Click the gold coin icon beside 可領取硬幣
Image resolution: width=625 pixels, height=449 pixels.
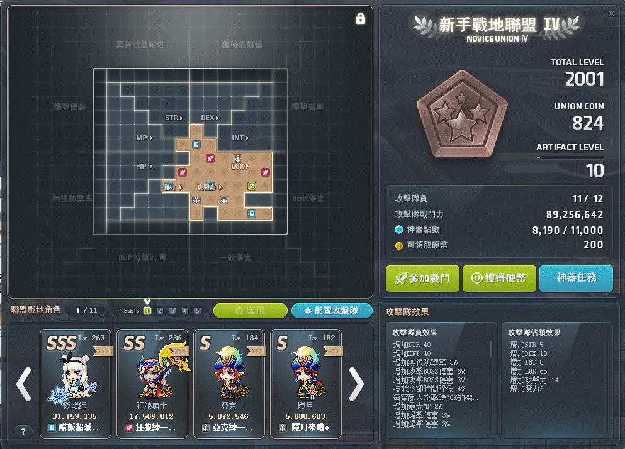[x=399, y=245]
